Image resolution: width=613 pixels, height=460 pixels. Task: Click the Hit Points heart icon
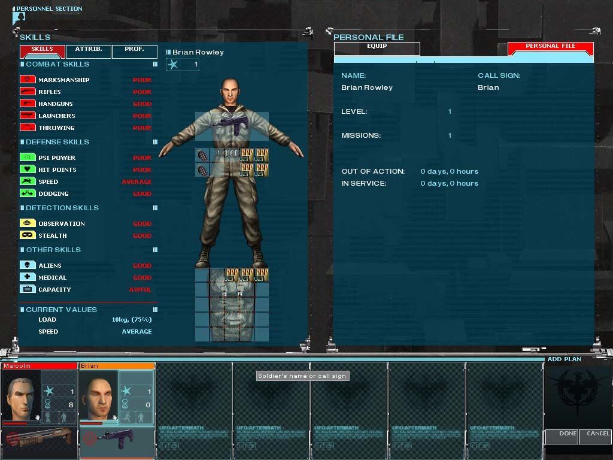28,170
